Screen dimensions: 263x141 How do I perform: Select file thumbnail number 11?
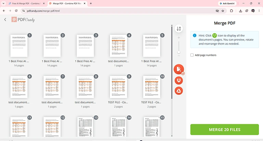pos(19,127)
